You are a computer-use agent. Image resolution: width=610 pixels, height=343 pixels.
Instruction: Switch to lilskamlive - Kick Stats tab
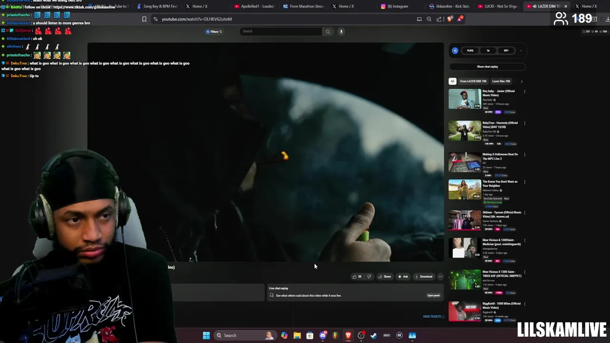coord(450,6)
